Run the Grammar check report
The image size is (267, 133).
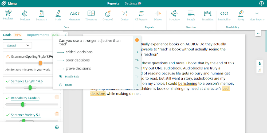[x=74, y=15]
